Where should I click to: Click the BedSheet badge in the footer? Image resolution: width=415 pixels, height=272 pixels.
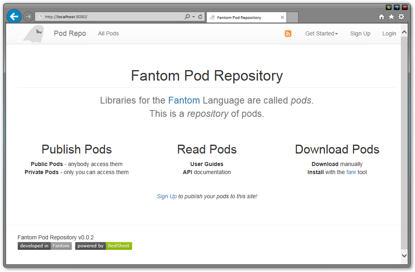tap(119, 246)
